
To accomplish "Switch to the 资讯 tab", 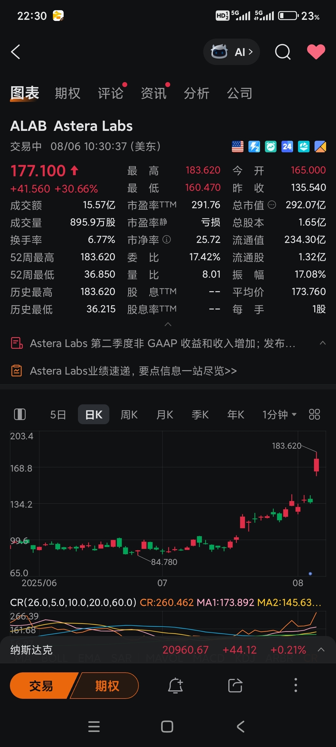I will tap(153, 93).
